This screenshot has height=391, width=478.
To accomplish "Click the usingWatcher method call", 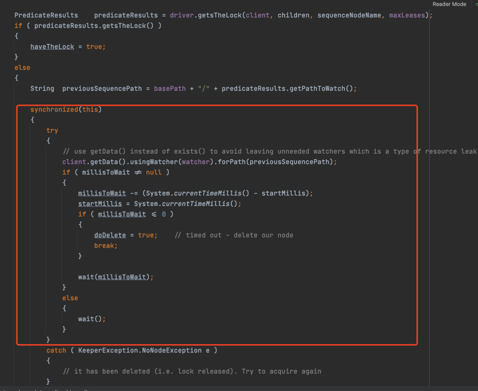I will pyautogui.click(x=154, y=162).
